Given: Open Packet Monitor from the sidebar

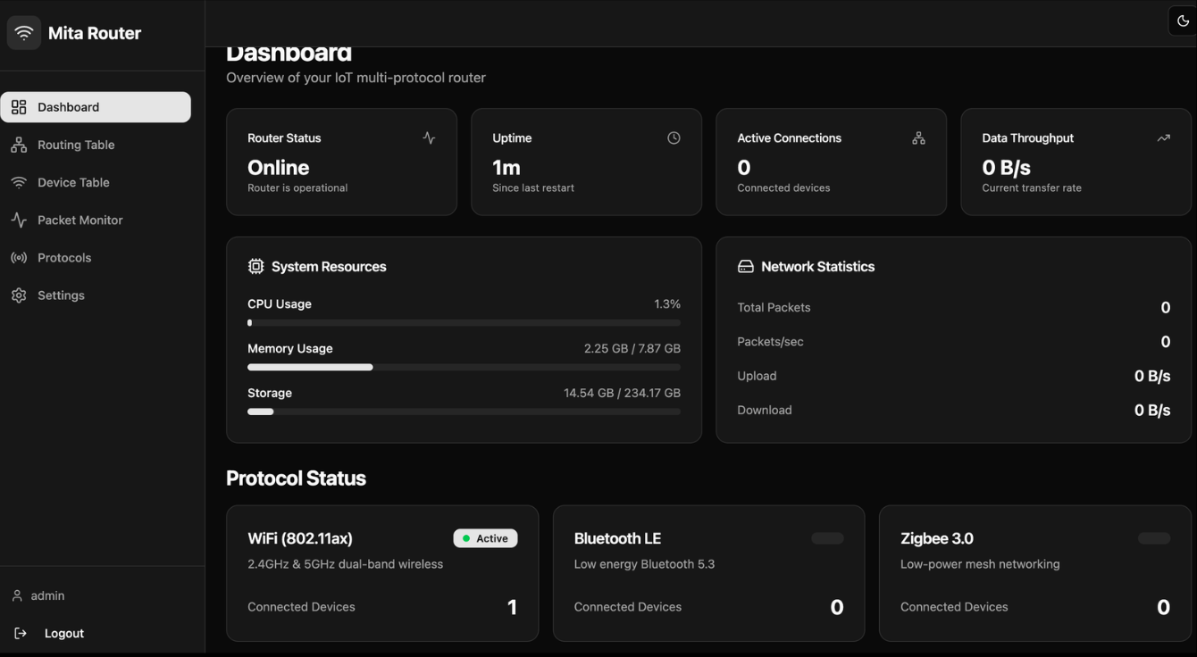Looking at the screenshot, I should 80,220.
